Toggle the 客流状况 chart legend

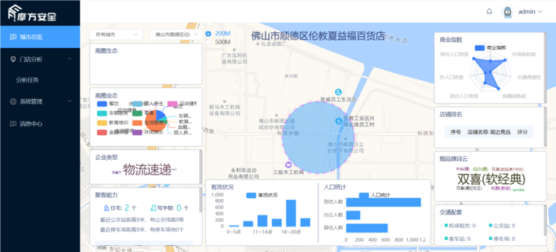[262, 195]
